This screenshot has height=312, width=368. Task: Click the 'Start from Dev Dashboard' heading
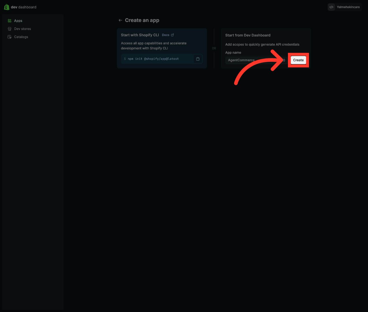tap(248, 35)
